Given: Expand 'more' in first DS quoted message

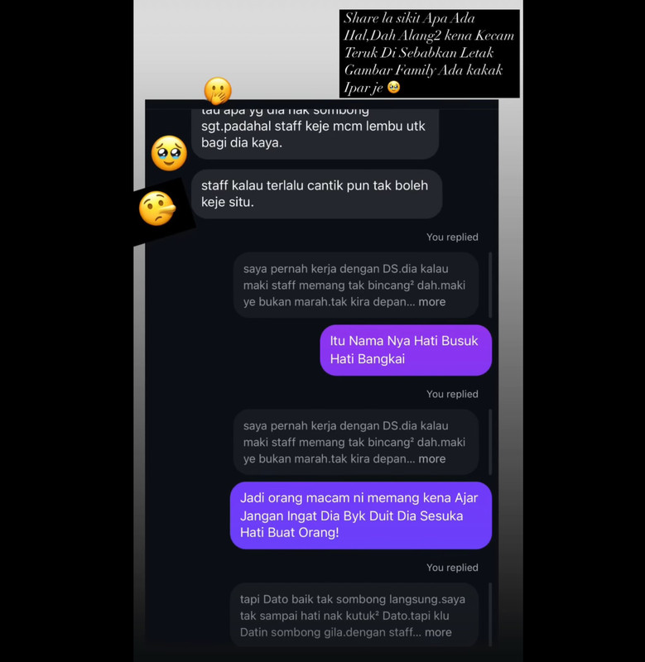Looking at the screenshot, I should [x=431, y=302].
